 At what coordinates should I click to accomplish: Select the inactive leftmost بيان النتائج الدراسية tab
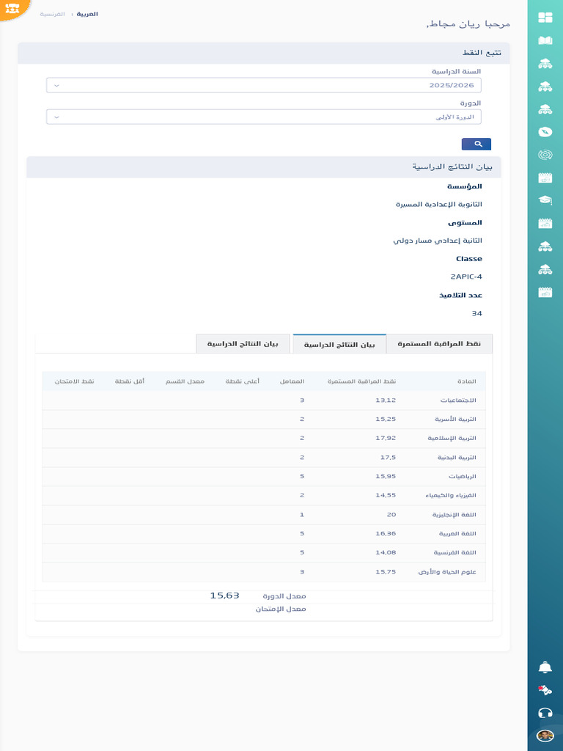[243, 344]
